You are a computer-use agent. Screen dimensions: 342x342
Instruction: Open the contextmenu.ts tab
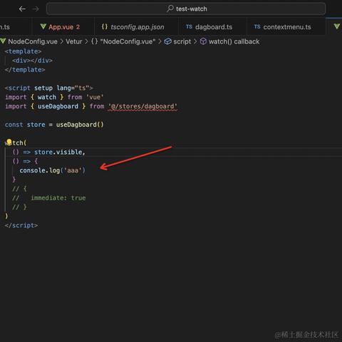pyautogui.click(x=286, y=27)
